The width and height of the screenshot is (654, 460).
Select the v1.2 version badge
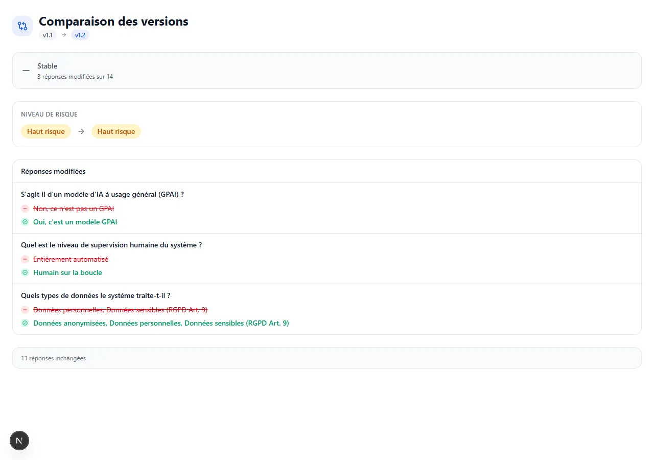pos(80,35)
